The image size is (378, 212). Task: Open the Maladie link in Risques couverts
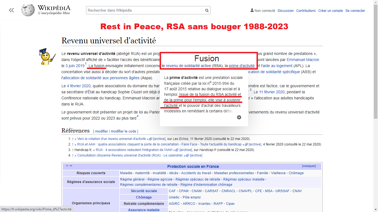tap(126, 173)
